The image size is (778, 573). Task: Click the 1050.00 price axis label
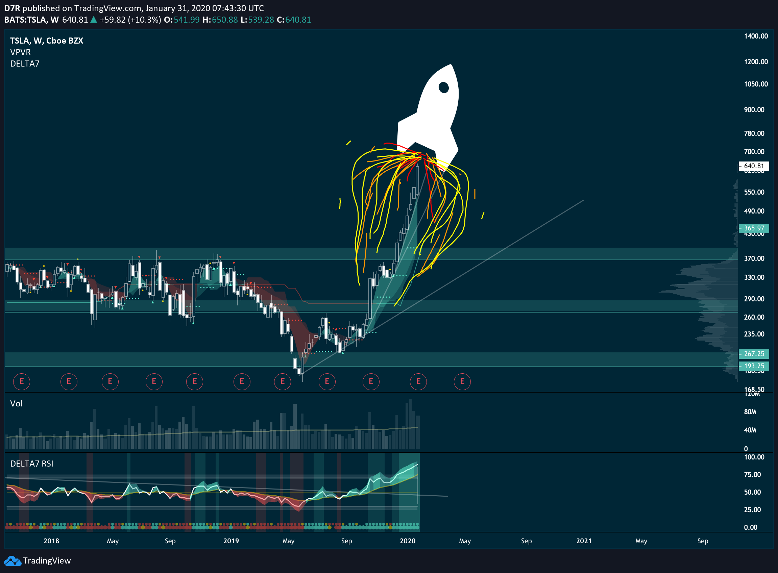coord(756,84)
